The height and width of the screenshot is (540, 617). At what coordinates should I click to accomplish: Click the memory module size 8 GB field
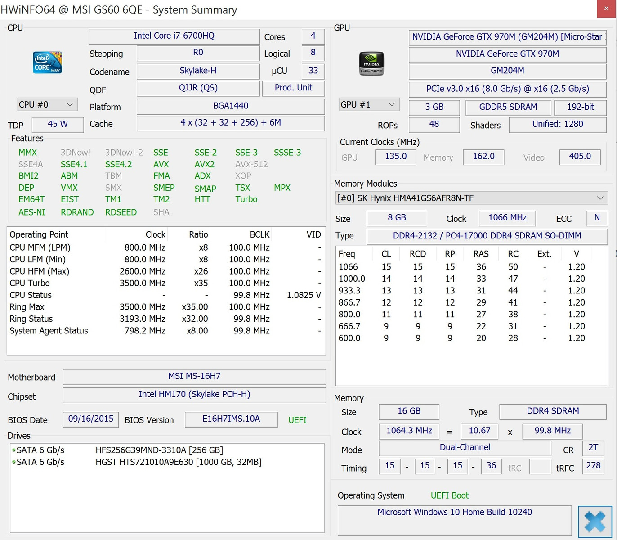coord(397,218)
